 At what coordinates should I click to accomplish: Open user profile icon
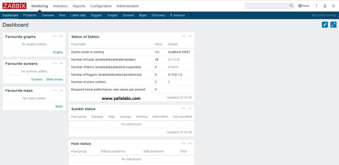pos(325,6)
